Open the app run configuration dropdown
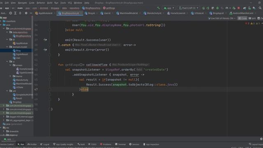 tap(169, 8)
